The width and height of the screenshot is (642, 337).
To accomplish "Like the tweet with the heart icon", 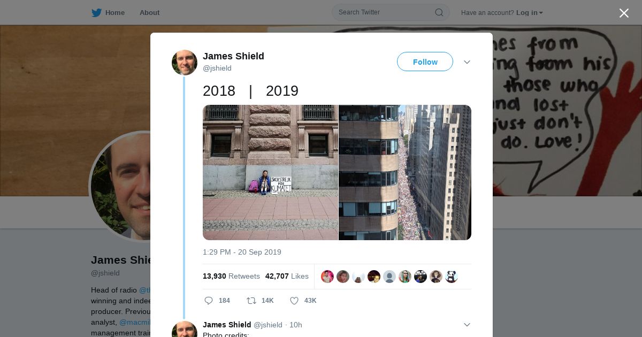I will [294, 301].
